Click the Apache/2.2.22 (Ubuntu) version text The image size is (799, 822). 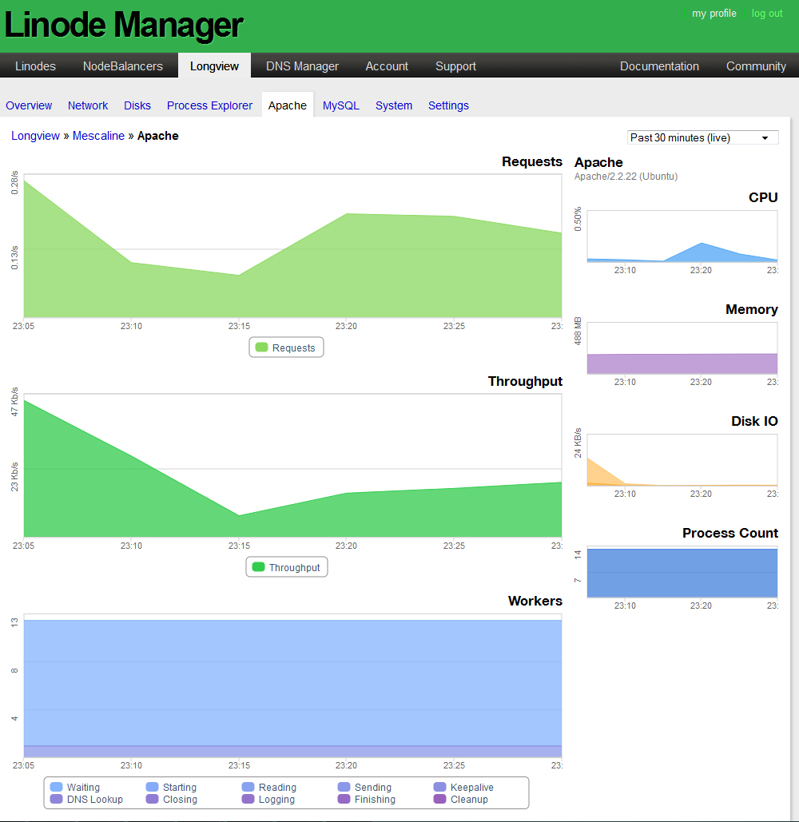pos(626,176)
